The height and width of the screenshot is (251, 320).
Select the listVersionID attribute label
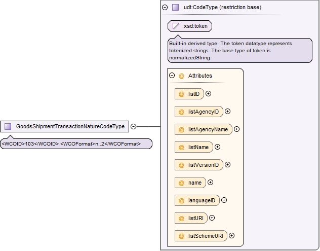(204, 165)
